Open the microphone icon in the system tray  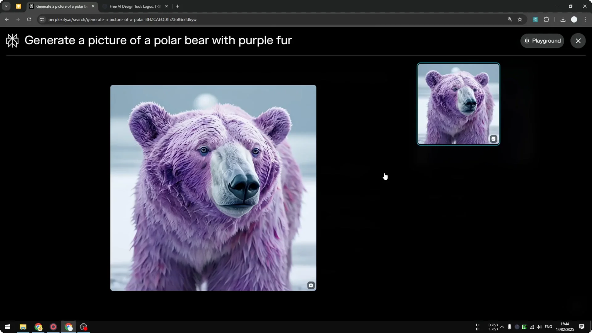coord(510,327)
